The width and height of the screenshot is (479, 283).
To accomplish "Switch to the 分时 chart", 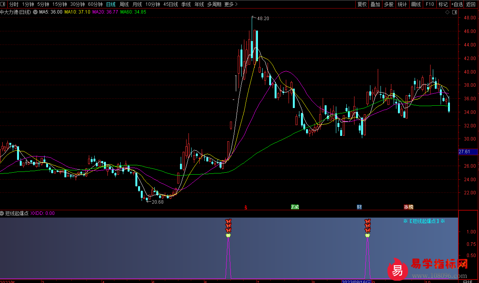I will (x=14, y=4).
